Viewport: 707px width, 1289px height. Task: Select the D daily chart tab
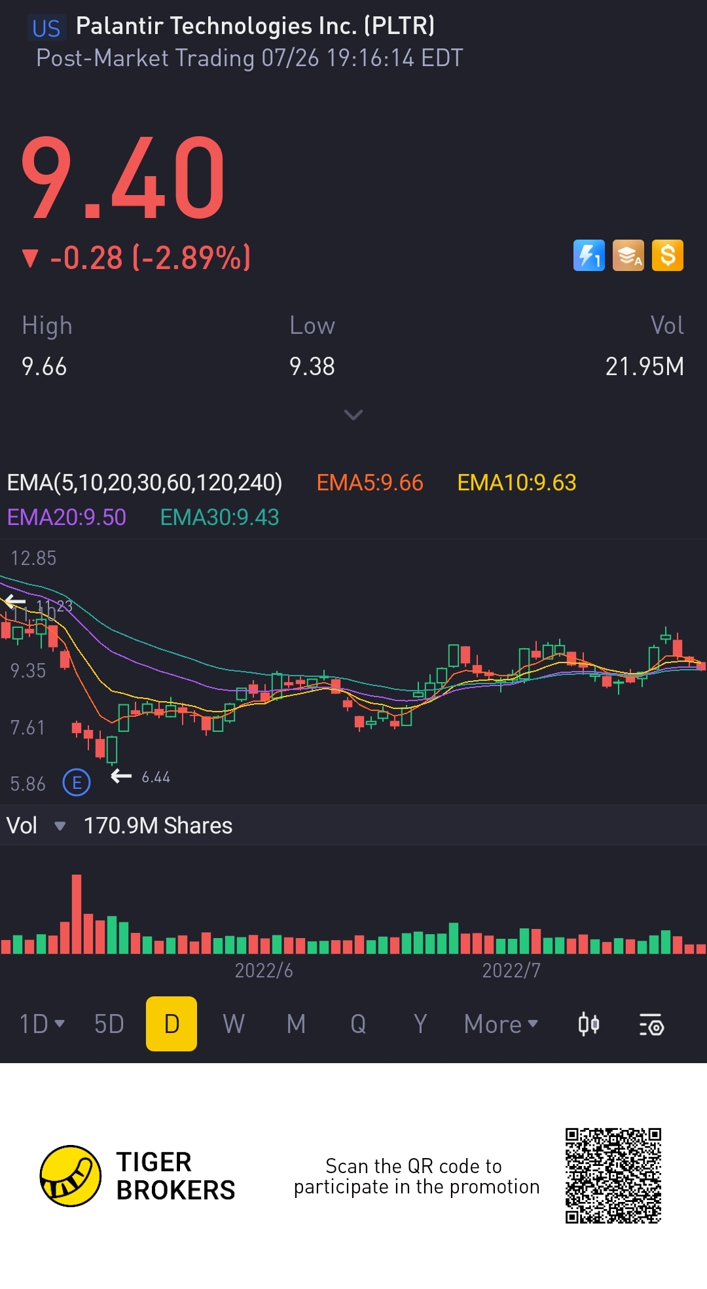[172, 1024]
